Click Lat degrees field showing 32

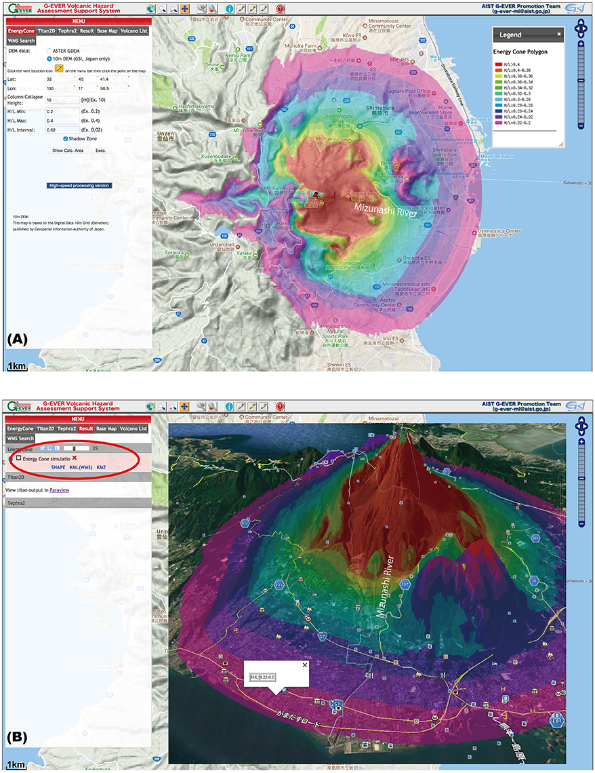tap(60, 79)
